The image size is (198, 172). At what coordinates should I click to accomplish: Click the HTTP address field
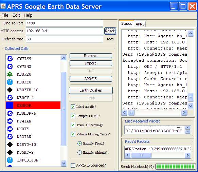(x=65, y=31)
